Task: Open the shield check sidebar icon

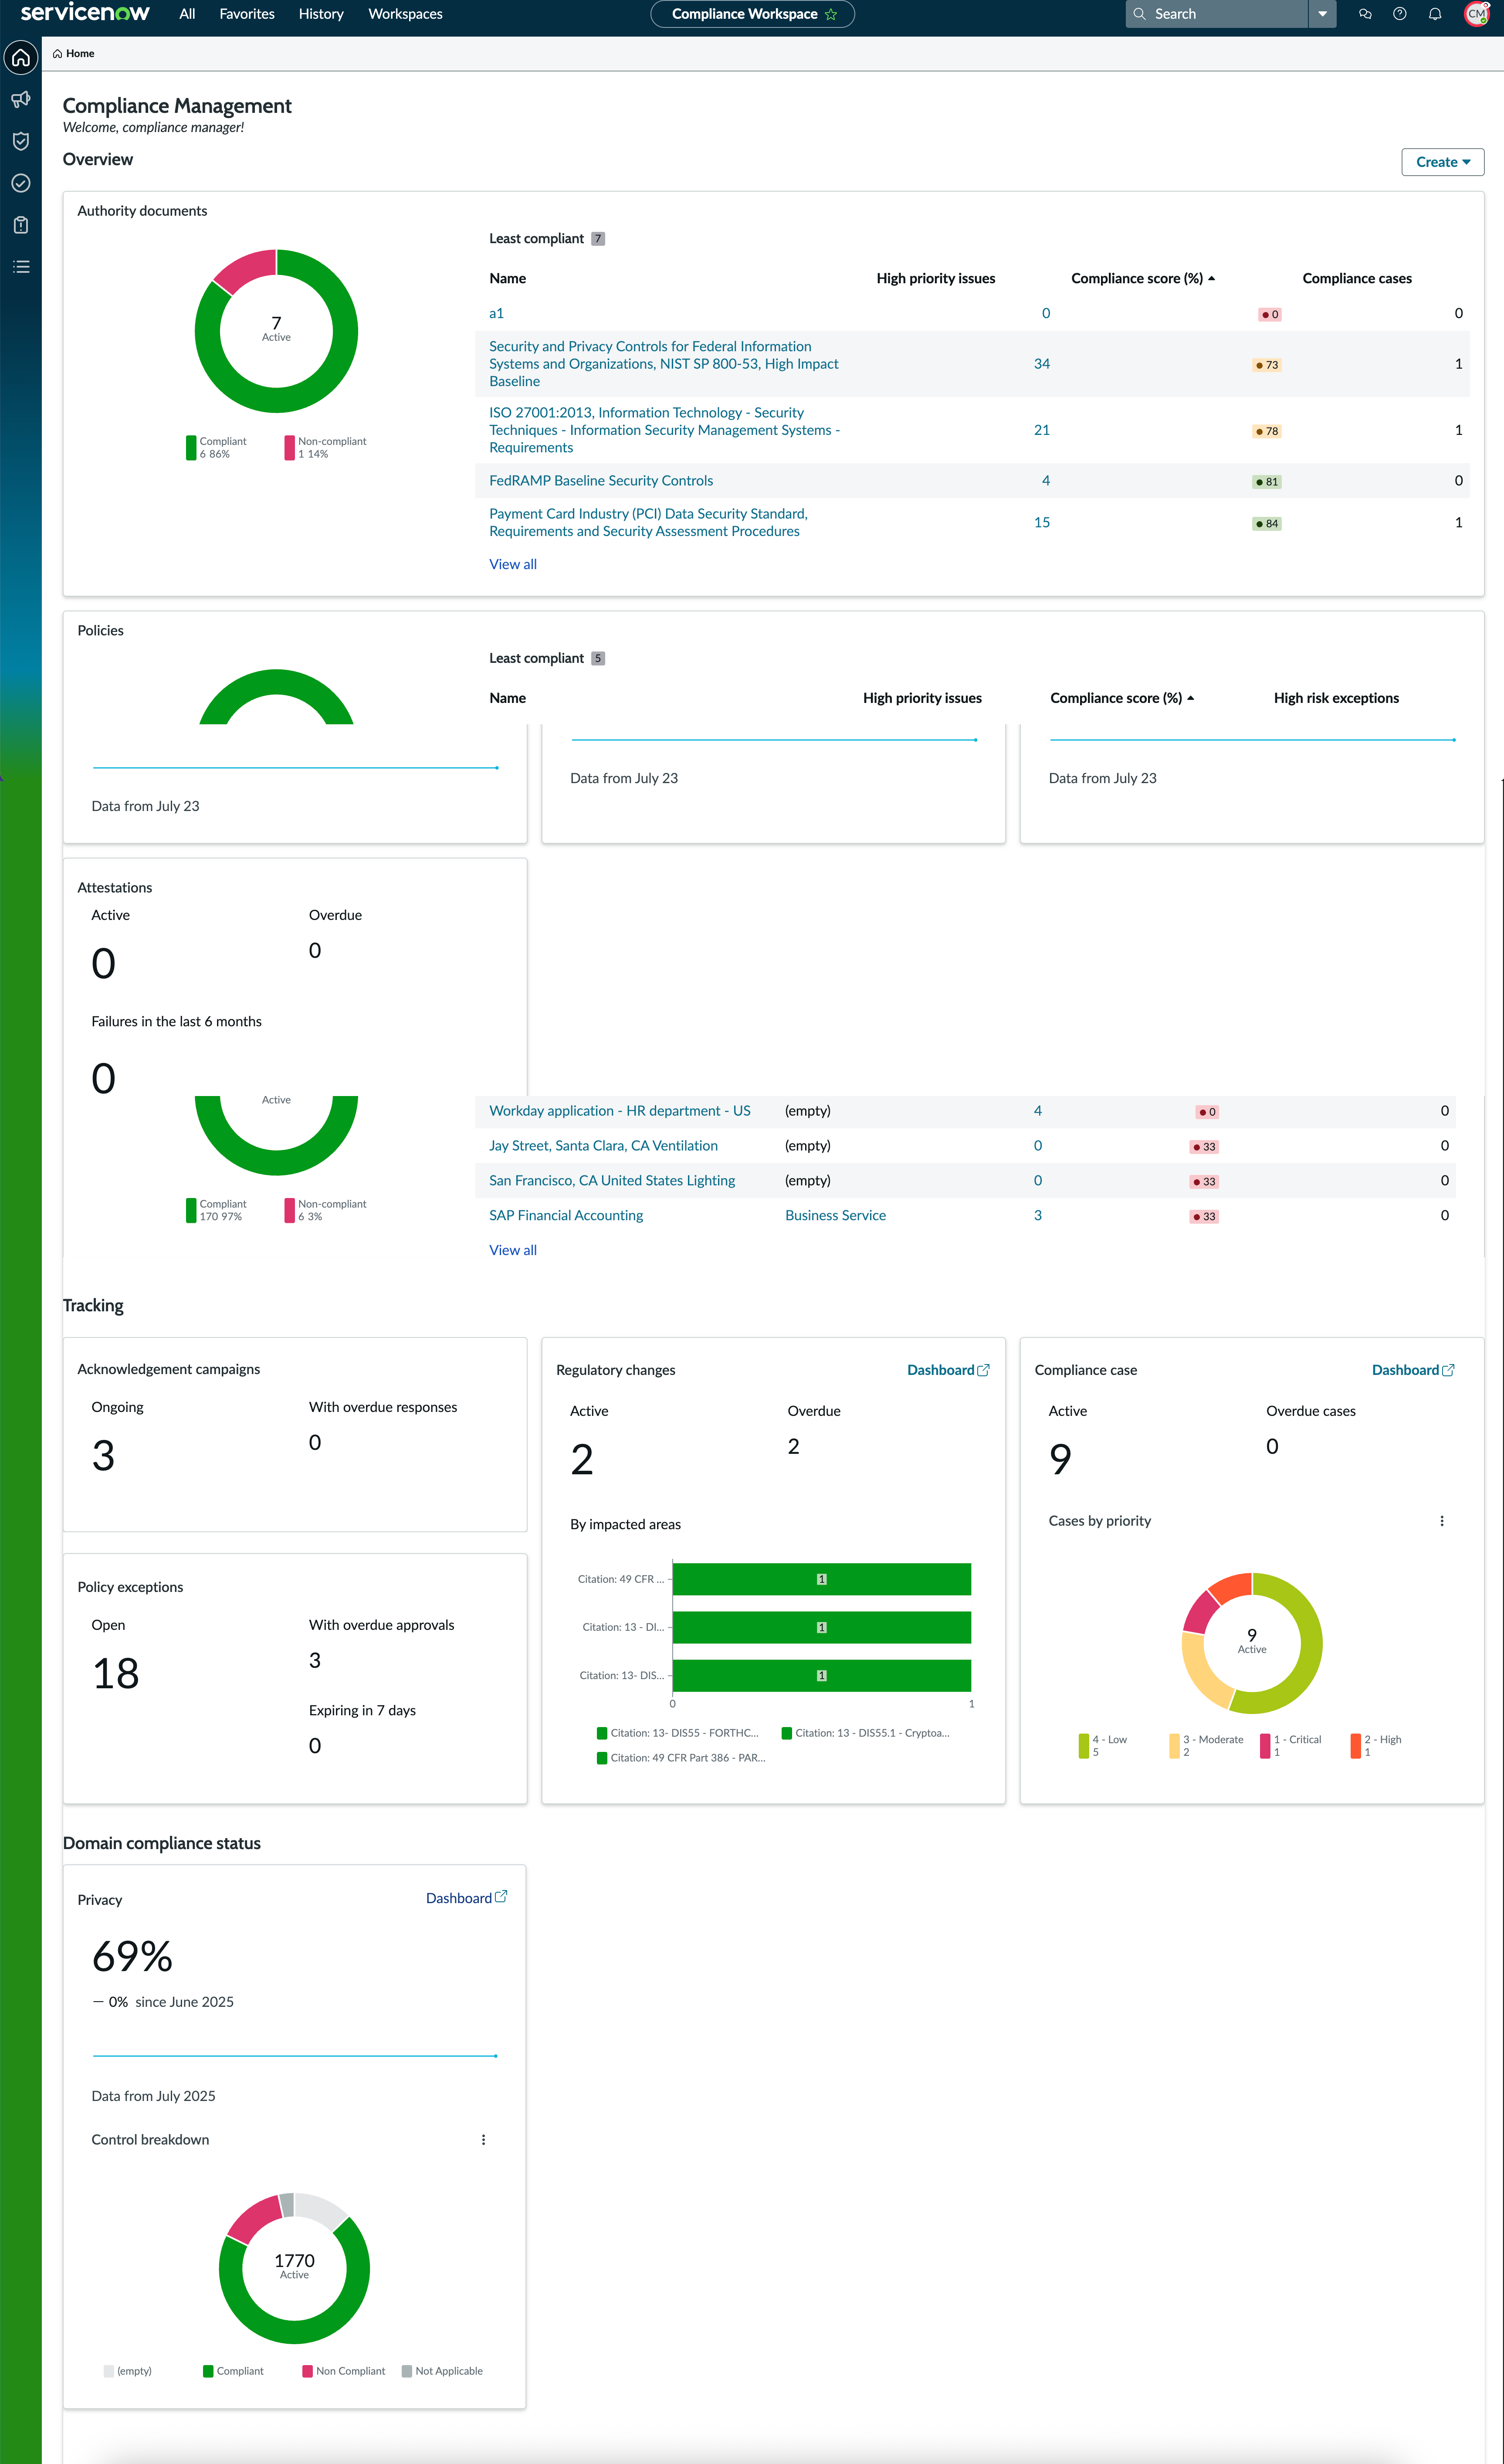Action: point(21,141)
